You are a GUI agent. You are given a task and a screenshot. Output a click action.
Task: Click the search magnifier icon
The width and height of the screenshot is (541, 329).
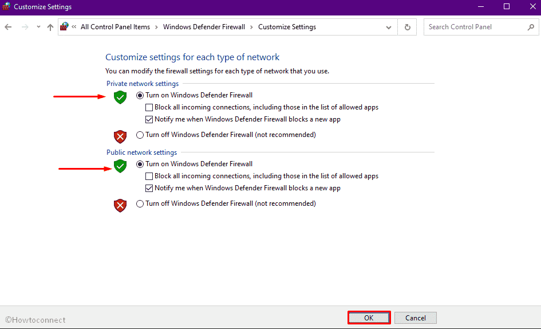coord(531,27)
